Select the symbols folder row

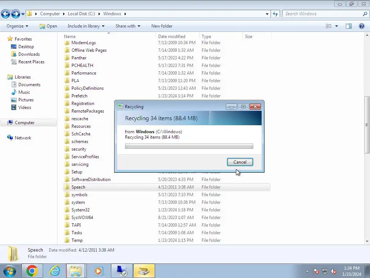click(x=167, y=194)
